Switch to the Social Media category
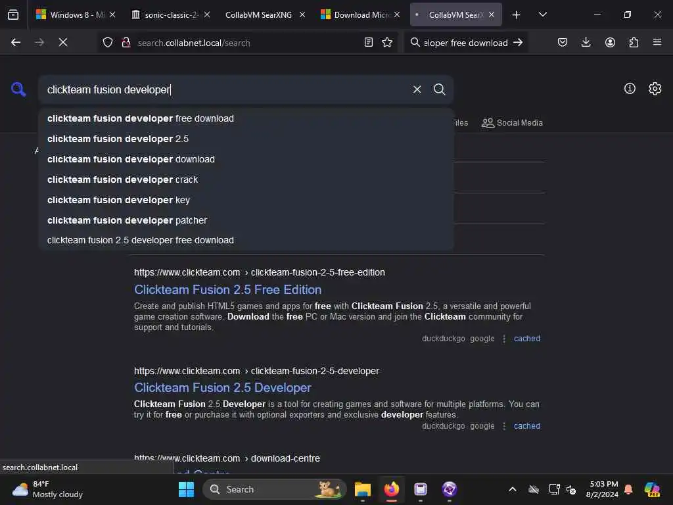The width and height of the screenshot is (673, 505). [512, 123]
